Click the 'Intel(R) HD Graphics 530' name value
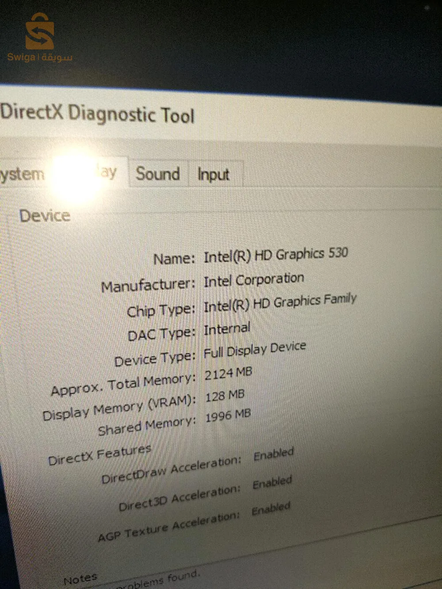The height and width of the screenshot is (589, 442). (x=276, y=255)
